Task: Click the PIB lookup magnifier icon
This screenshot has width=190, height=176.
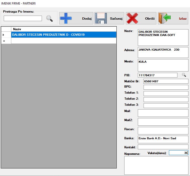Action: click(x=184, y=75)
